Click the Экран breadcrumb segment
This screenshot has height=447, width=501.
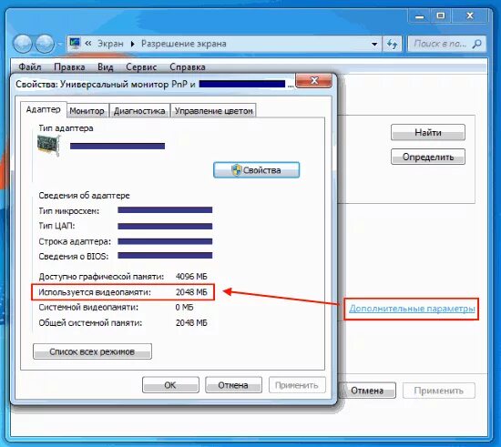click(x=110, y=44)
